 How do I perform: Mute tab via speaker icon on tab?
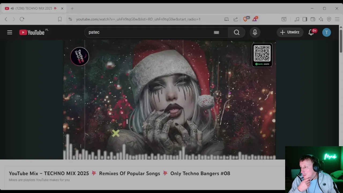[12, 8]
